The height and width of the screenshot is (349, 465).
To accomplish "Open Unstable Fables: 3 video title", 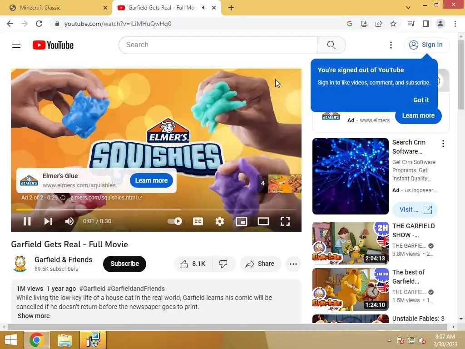I will click(418, 319).
